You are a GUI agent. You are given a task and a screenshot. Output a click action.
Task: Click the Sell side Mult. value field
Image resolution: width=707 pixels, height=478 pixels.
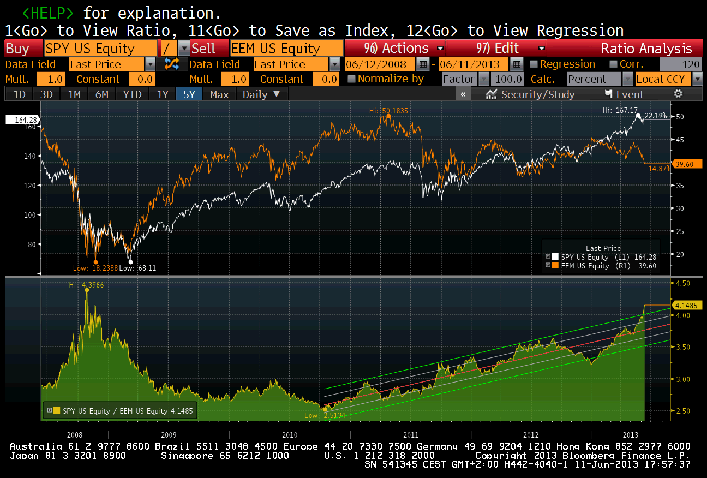click(235, 79)
